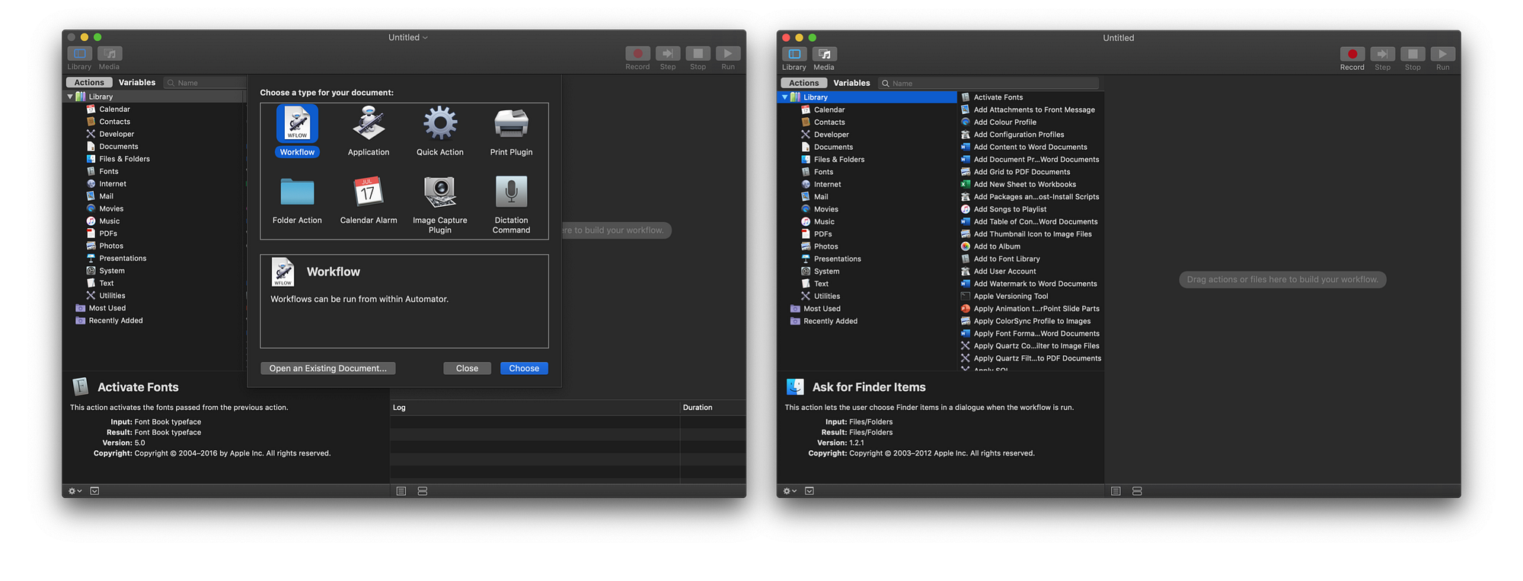Show log list view in left window

click(401, 491)
